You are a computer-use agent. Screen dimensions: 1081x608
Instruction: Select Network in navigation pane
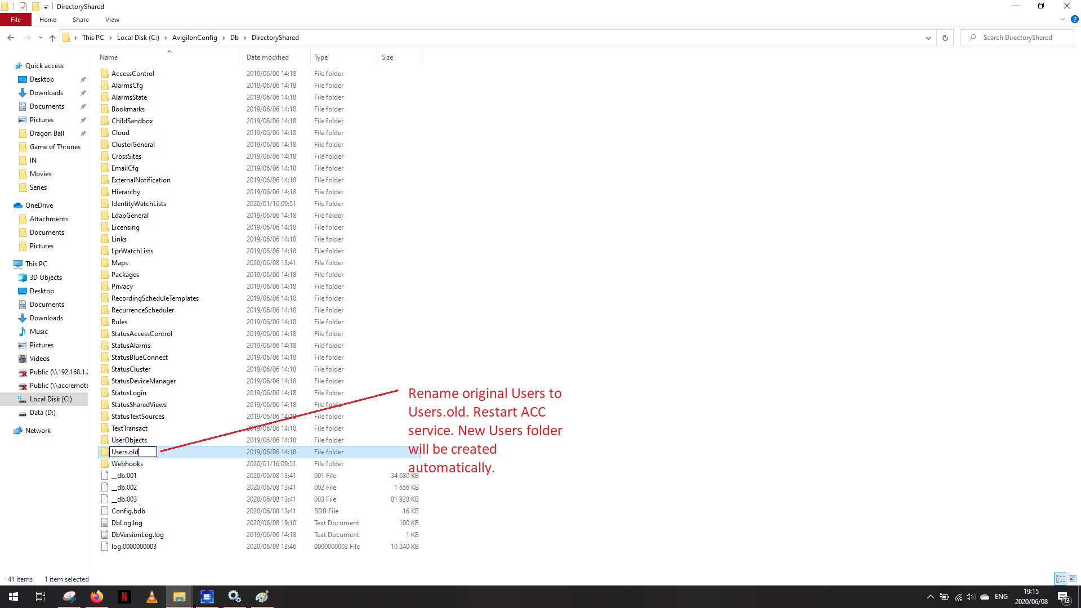[38, 431]
